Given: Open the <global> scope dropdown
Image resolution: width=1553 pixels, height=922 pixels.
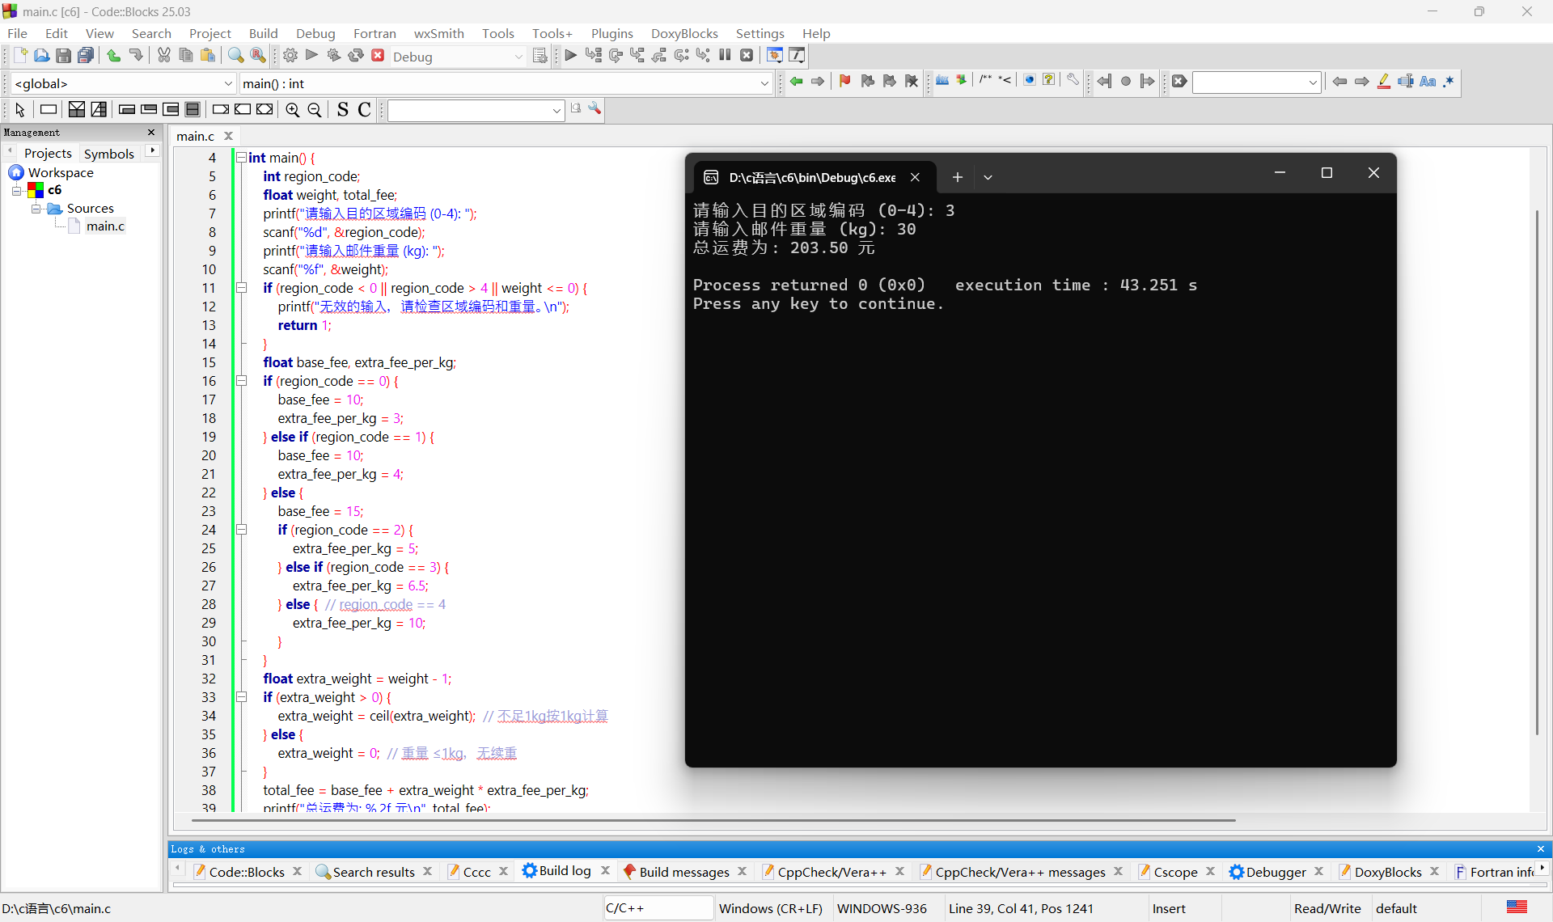Looking at the screenshot, I should tap(227, 83).
